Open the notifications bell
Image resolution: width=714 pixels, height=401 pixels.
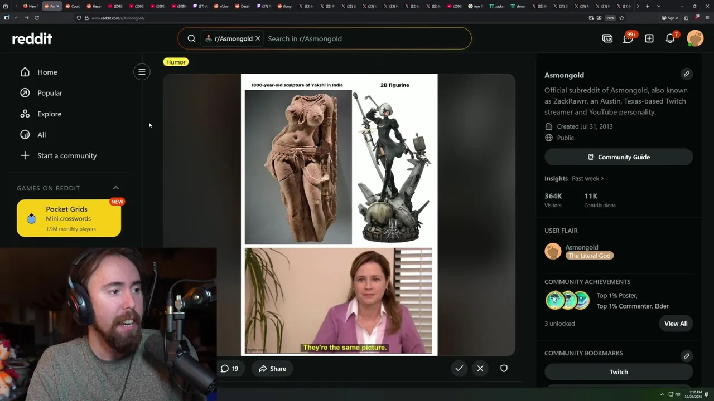click(x=670, y=38)
